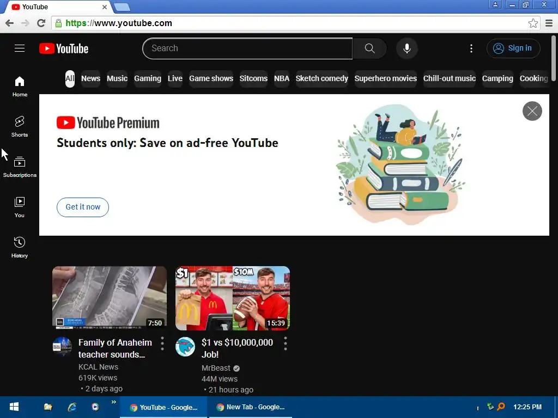Select the Sketch comedy filter chip
Screen dimensions: 558x418
tap(322, 78)
